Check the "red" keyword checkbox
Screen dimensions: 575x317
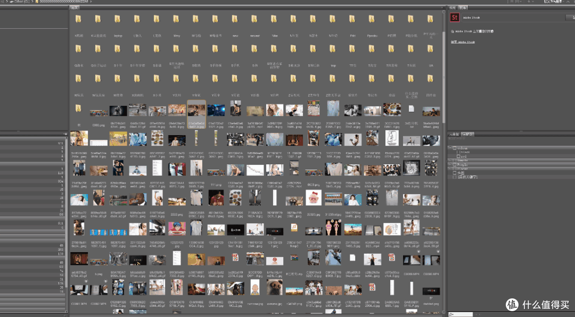(458, 156)
